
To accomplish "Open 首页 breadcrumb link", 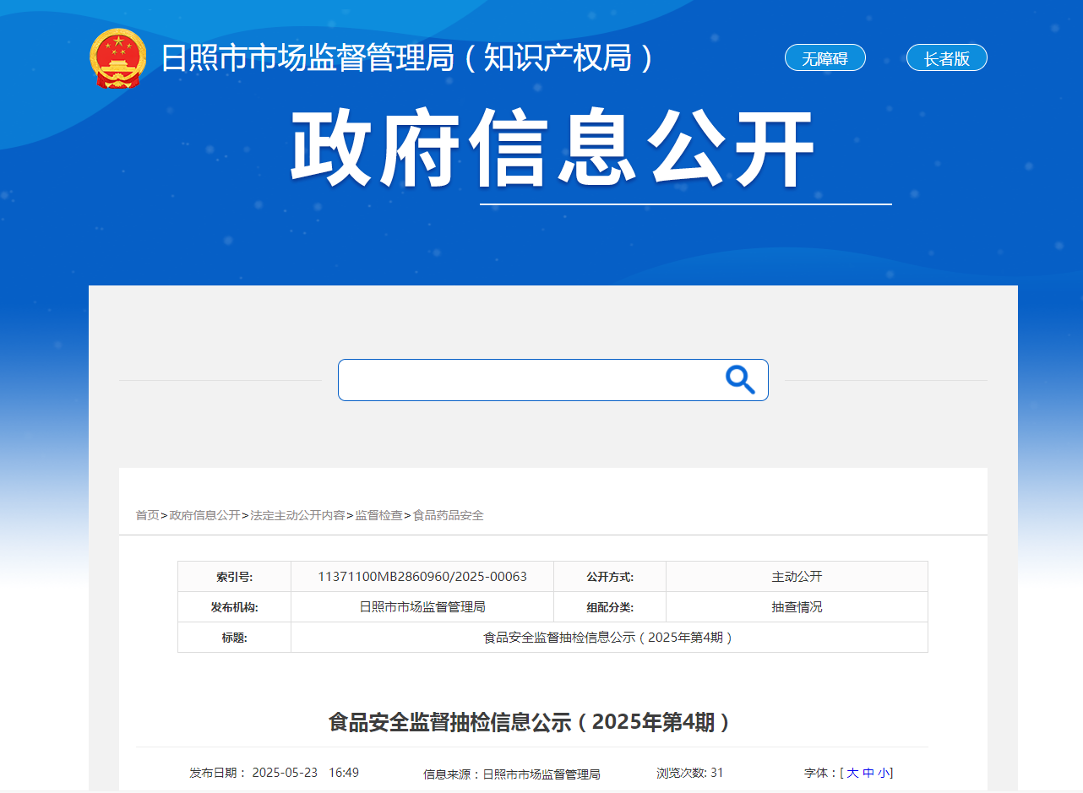I will pos(147,515).
